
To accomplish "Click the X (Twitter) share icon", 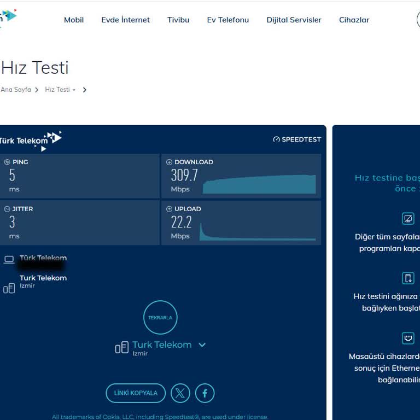I will tap(180, 393).
